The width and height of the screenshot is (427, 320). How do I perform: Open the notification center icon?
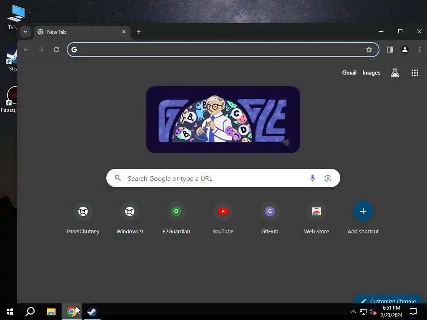(413, 312)
